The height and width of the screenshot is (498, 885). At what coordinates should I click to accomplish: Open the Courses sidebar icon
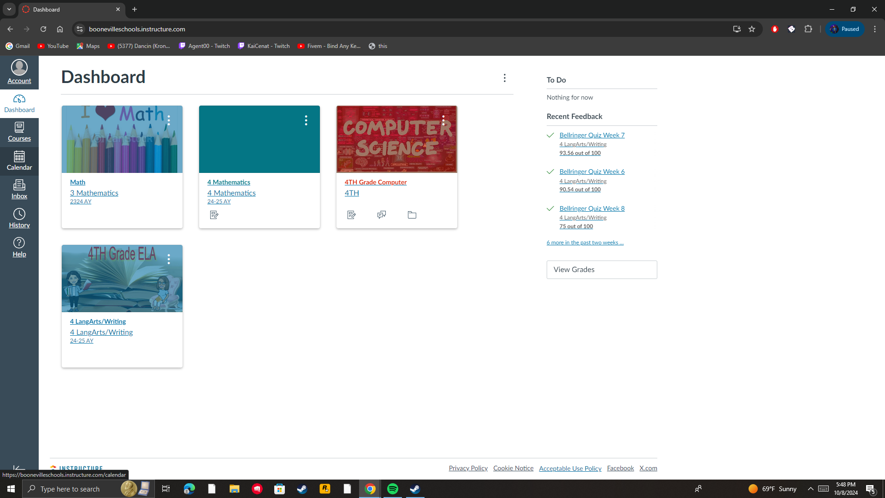(x=19, y=132)
